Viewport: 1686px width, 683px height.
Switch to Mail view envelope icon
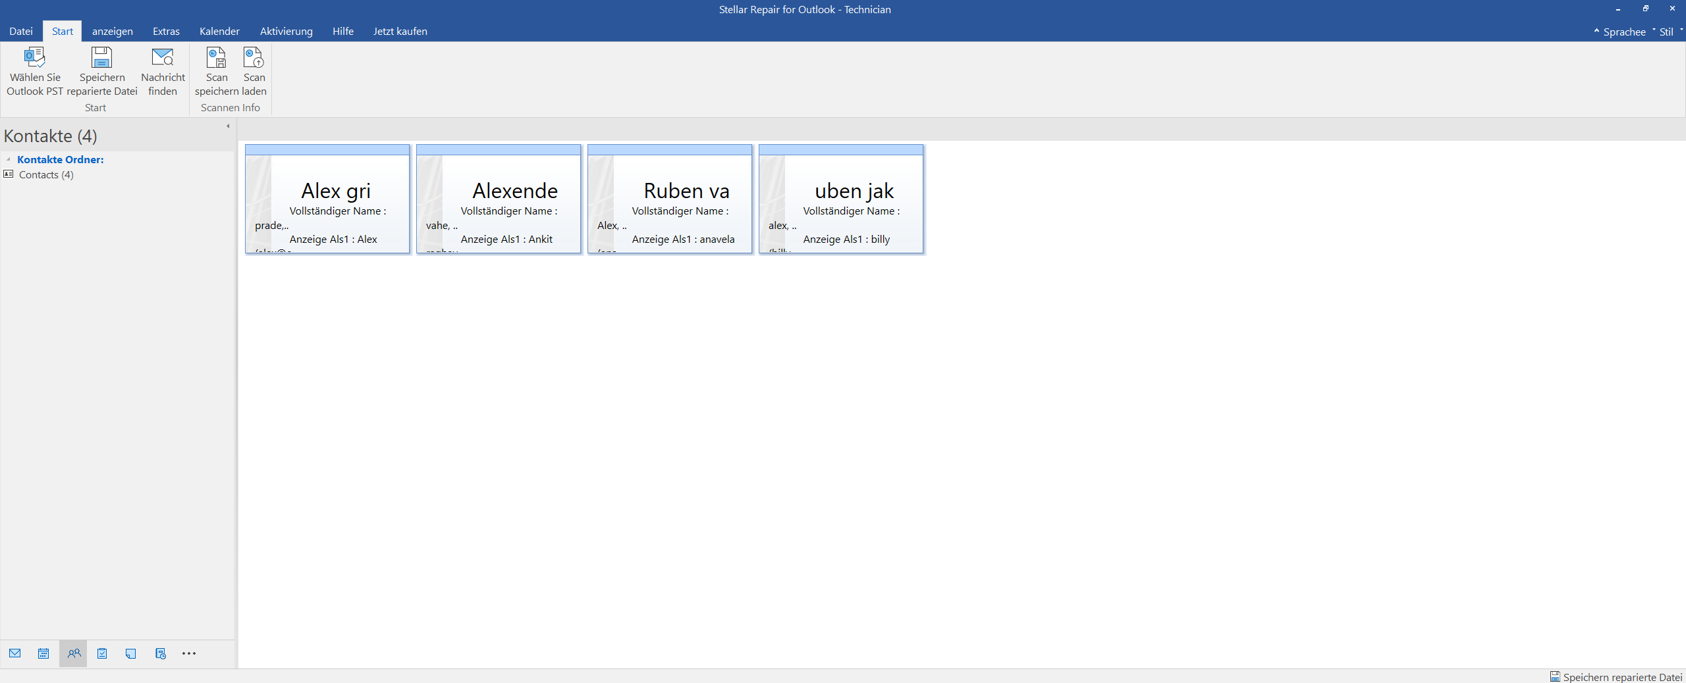[x=15, y=653]
